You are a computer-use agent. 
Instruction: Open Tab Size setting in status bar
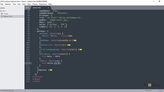148,90
